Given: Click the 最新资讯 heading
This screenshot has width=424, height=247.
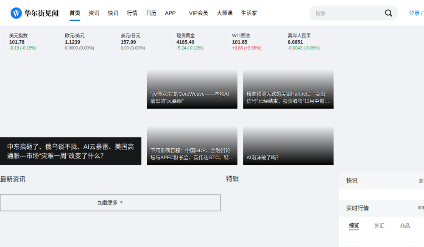Looking at the screenshot, I should [13, 179].
